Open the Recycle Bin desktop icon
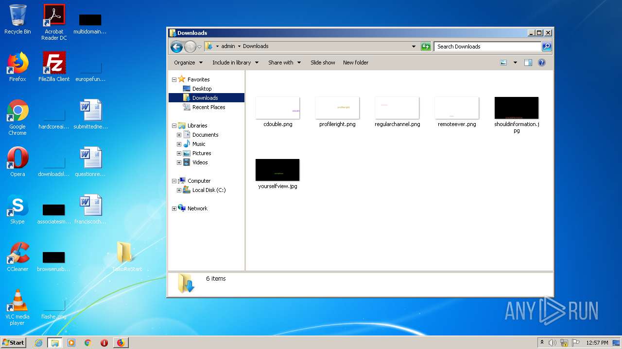Screen dimensions: 622x349 (x=17, y=19)
